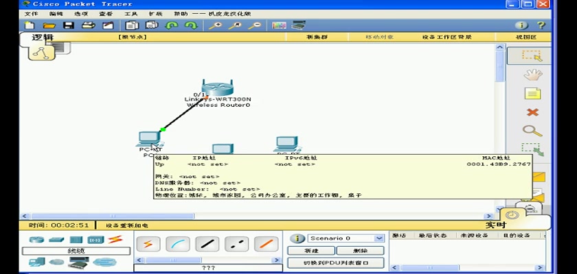Click the New file icon in toolbar
Image resolution: width=577 pixels, height=274 pixels.
pyautogui.click(x=30, y=25)
